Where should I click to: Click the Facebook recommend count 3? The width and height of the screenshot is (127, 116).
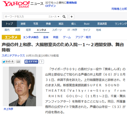click(x=42, y=62)
